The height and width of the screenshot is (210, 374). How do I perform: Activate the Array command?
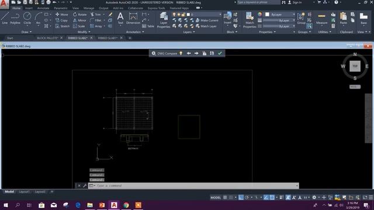point(96,26)
